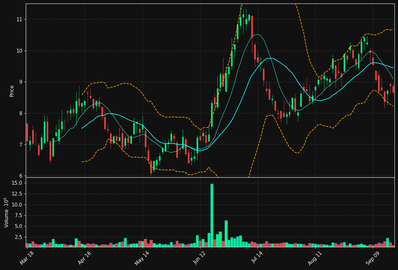Click the May 14 date label

click(x=142, y=258)
